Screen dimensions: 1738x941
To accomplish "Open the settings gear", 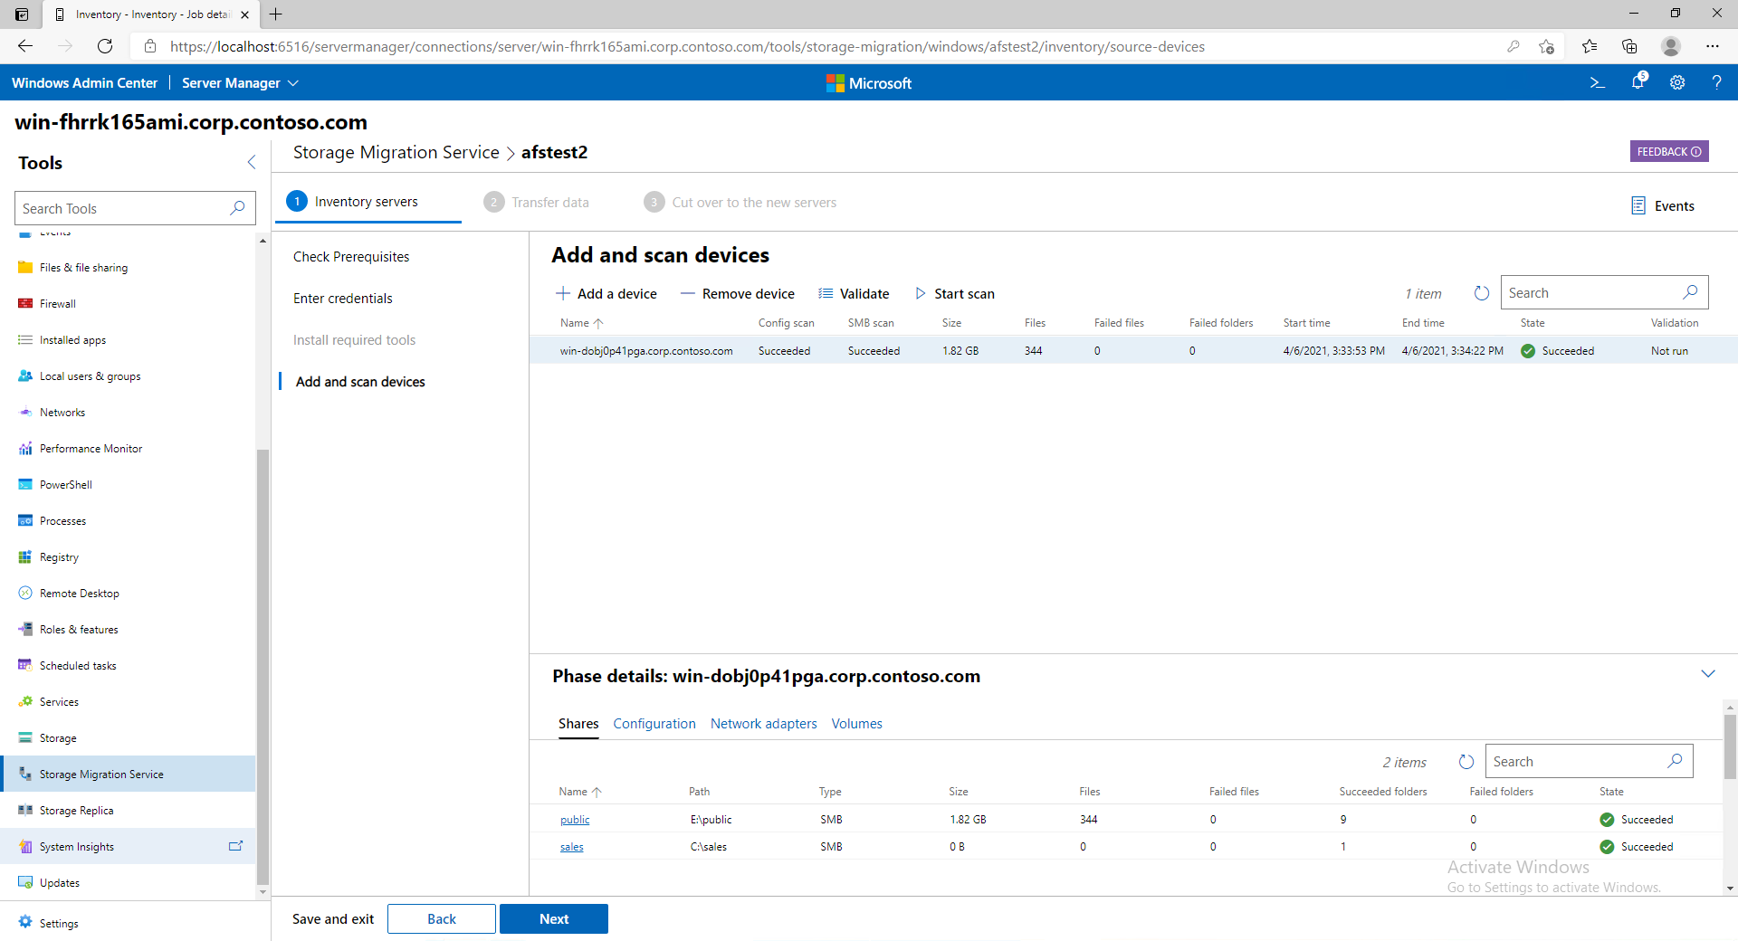I will [x=1677, y=82].
